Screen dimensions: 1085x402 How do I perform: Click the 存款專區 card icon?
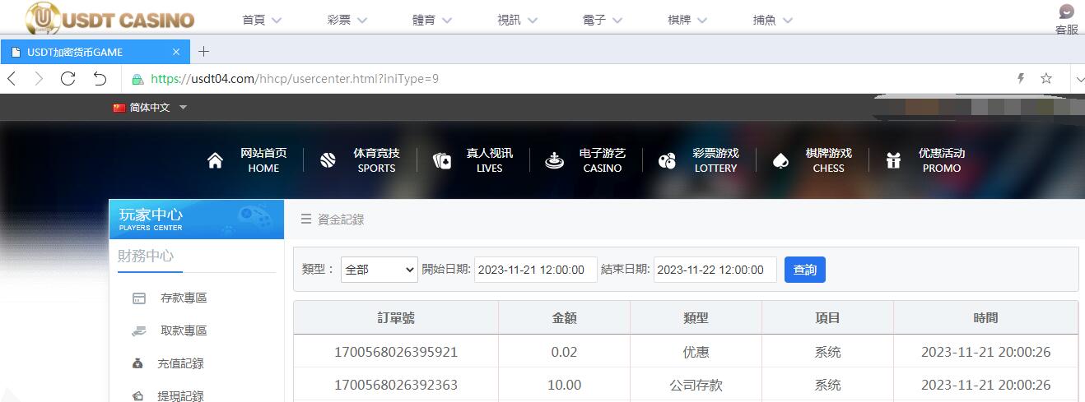[139, 298]
